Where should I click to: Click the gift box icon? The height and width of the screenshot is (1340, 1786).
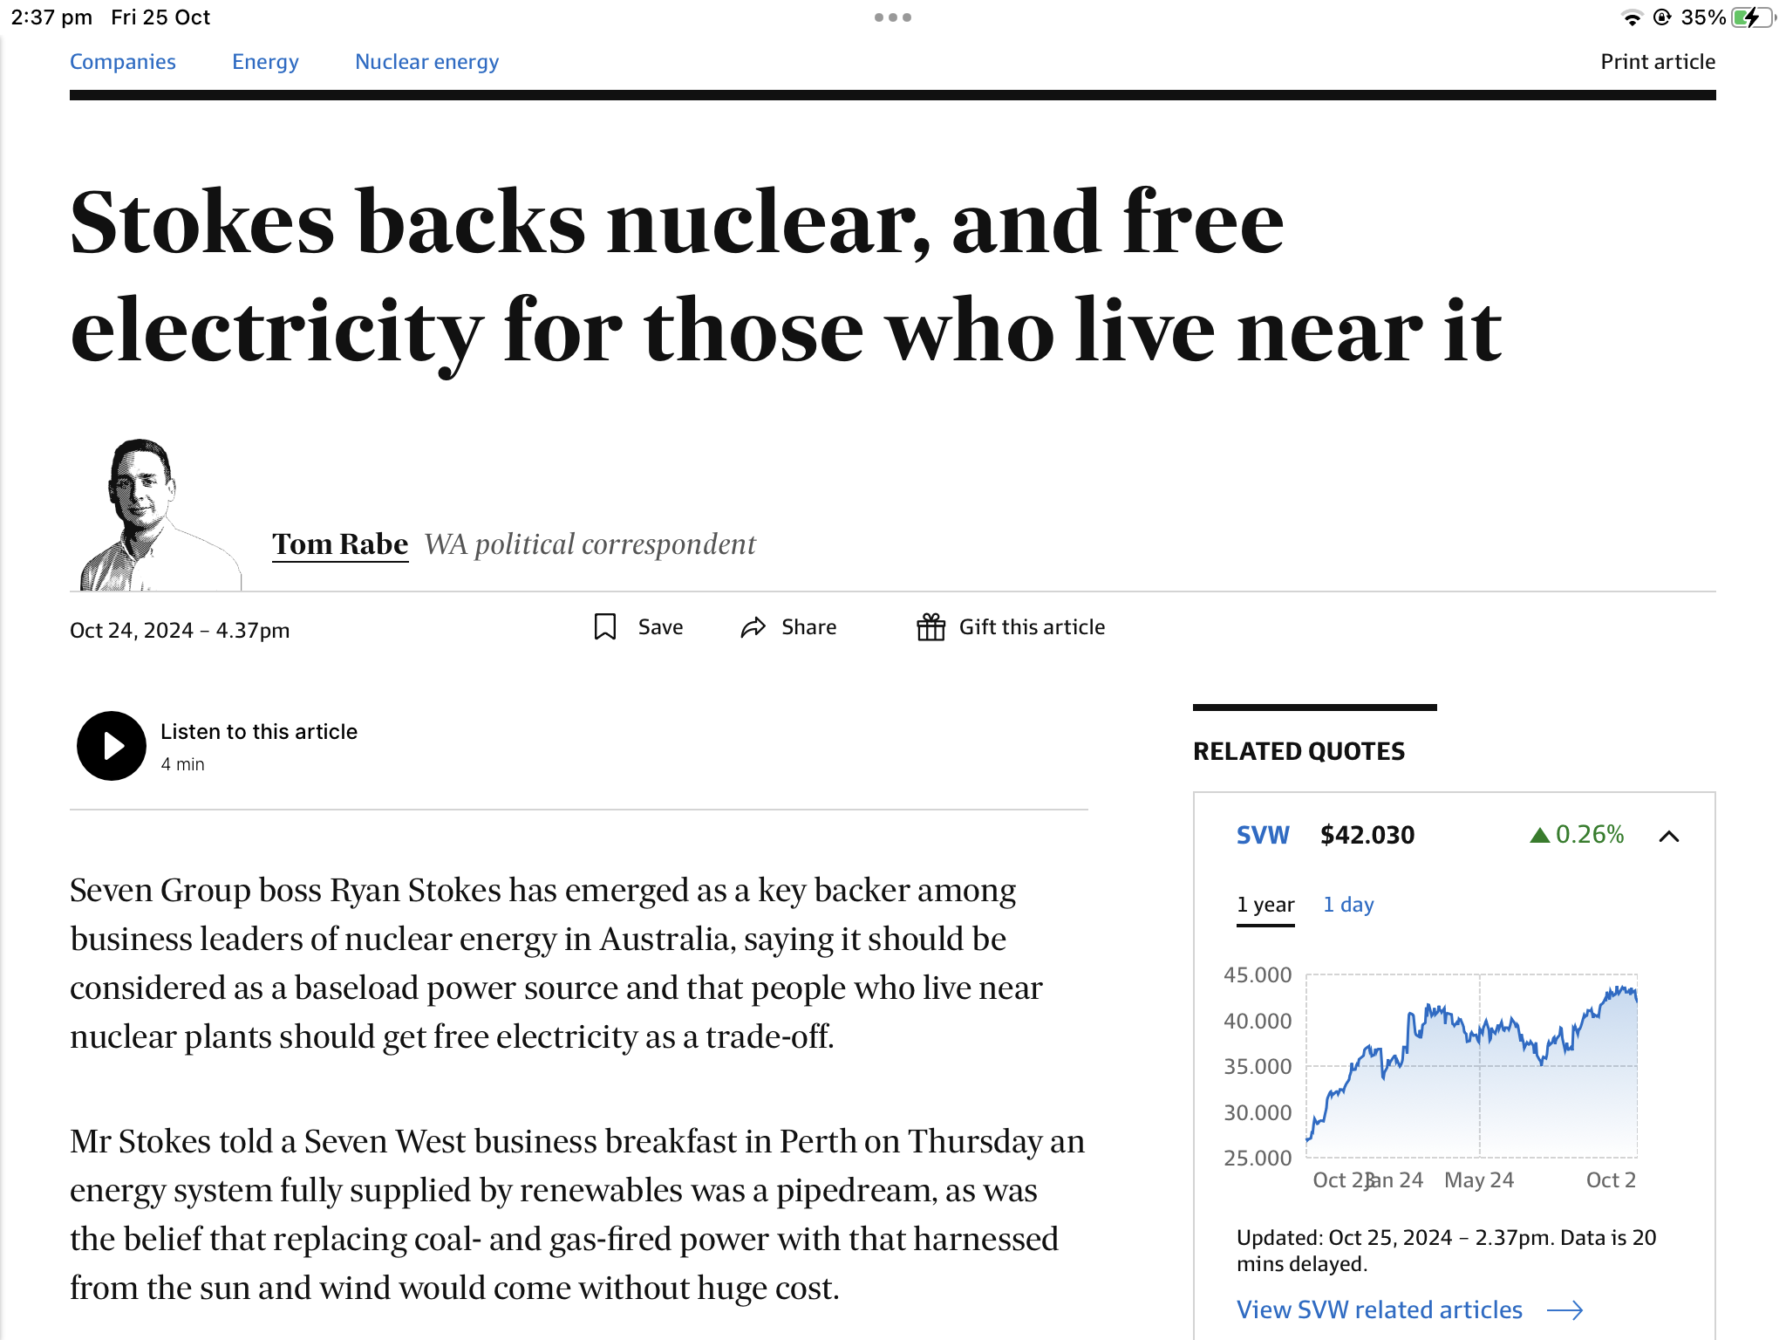tap(930, 626)
